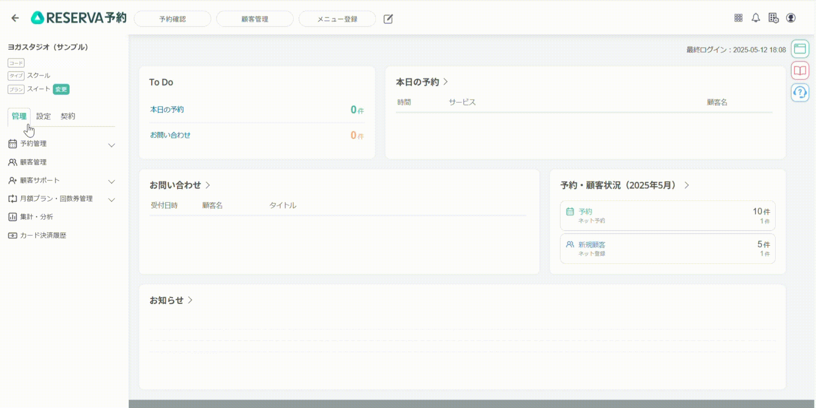The height and width of the screenshot is (408, 816).
Task: Open the edit shortcuts pencil icon
Action: [x=388, y=19]
